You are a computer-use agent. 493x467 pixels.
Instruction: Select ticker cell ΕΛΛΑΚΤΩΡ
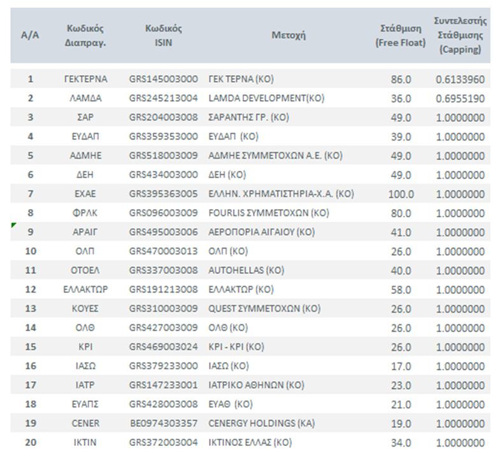[85, 289]
